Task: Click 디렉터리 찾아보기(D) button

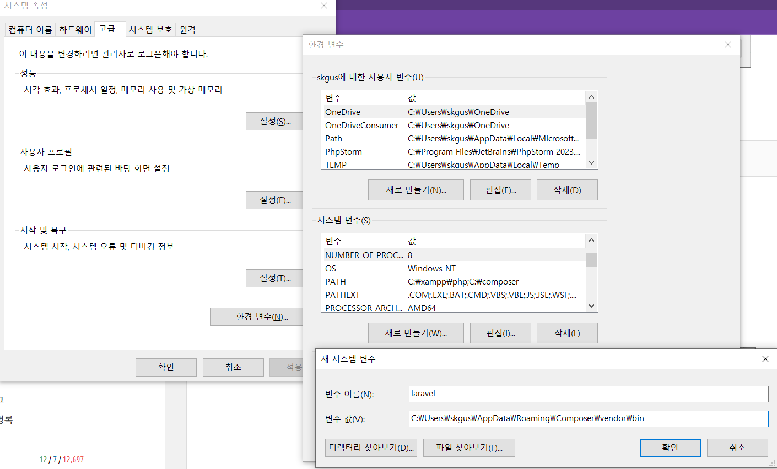Action: (371, 448)
